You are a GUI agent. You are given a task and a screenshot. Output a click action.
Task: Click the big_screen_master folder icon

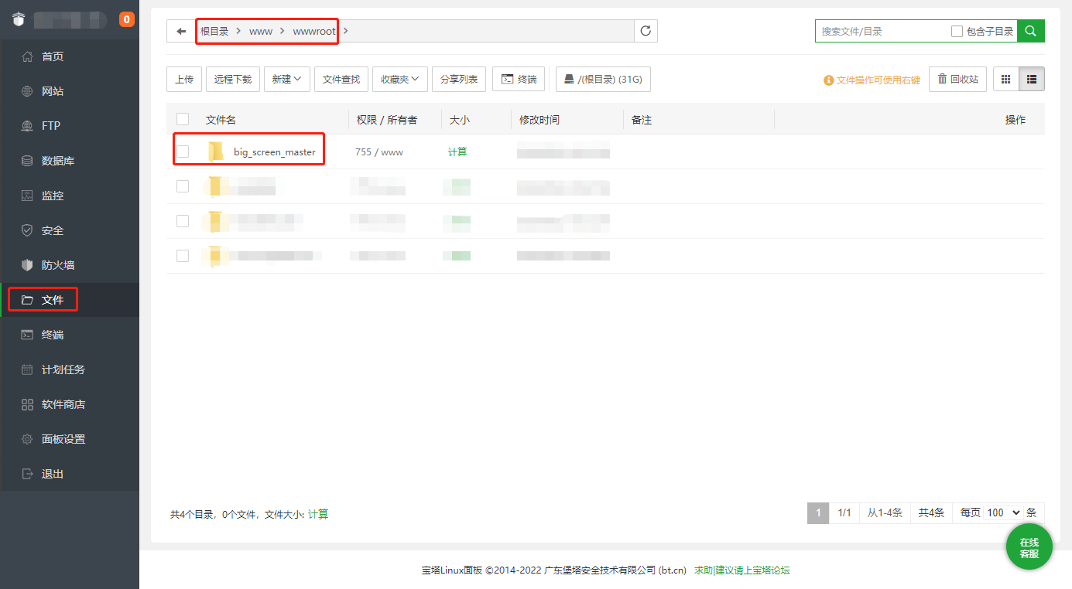coord(216,152)
